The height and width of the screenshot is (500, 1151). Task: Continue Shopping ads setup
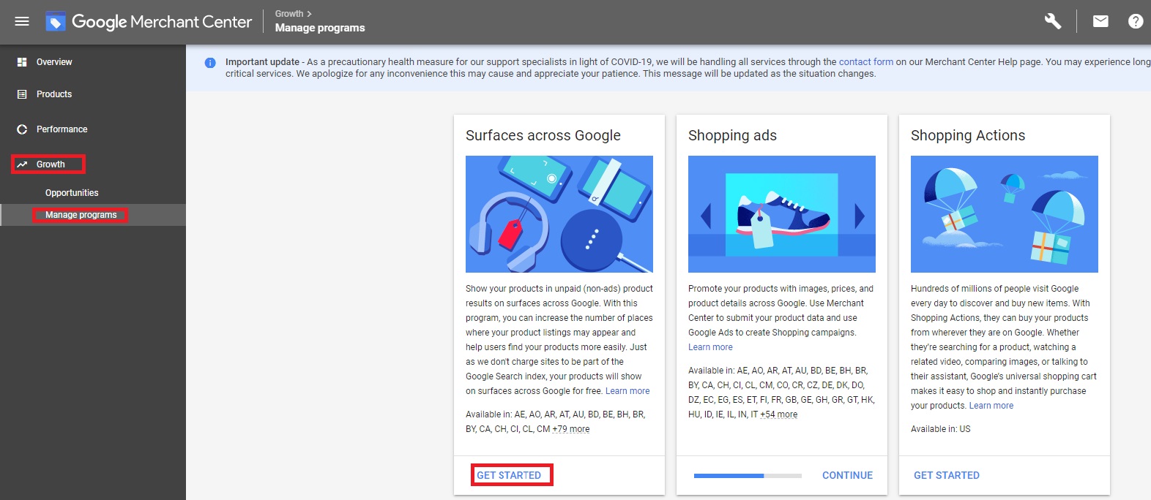tap(847, 475)
